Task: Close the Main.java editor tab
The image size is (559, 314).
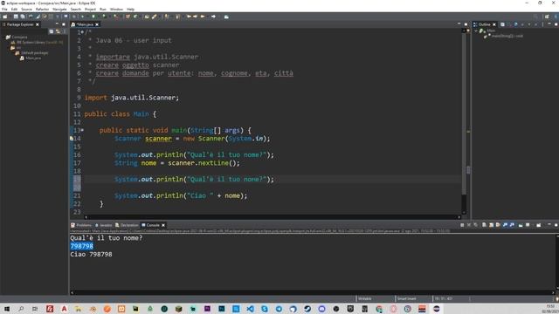Action: [x=97, y=24]
